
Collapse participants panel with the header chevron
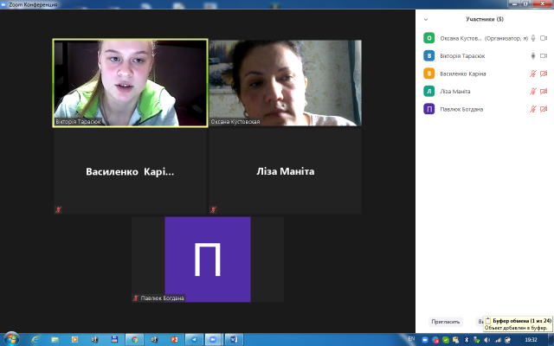point(426,19)
